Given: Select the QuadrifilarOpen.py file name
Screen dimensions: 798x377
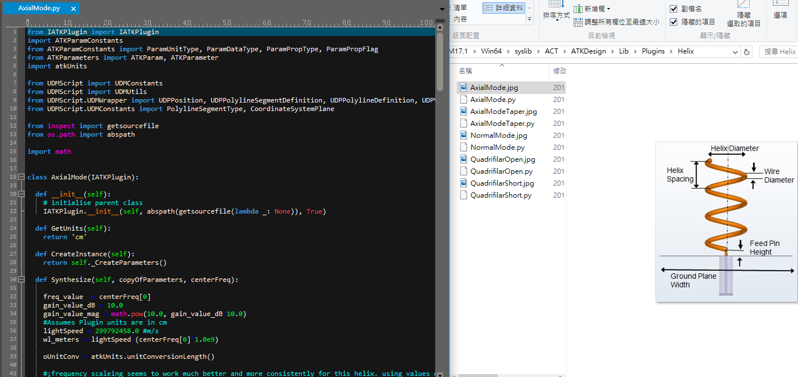Looking at the screenshot, I should pyautogui.click(x=501, y=171).
